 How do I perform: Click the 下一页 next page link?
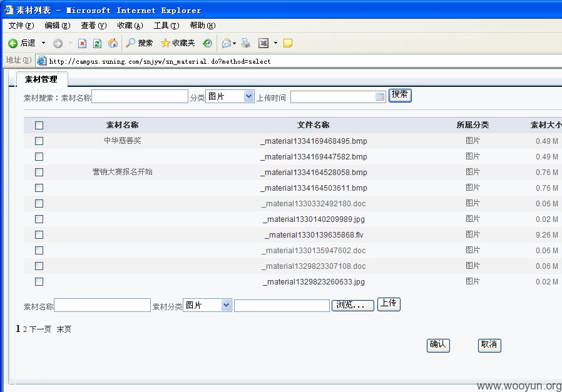pos(40,329)
